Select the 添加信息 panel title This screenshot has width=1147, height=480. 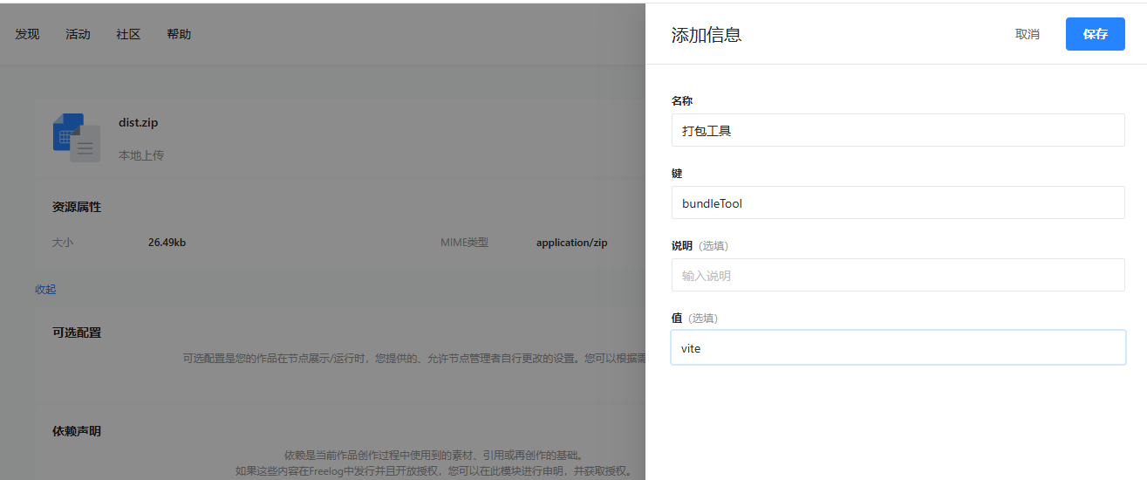(707, 35)
